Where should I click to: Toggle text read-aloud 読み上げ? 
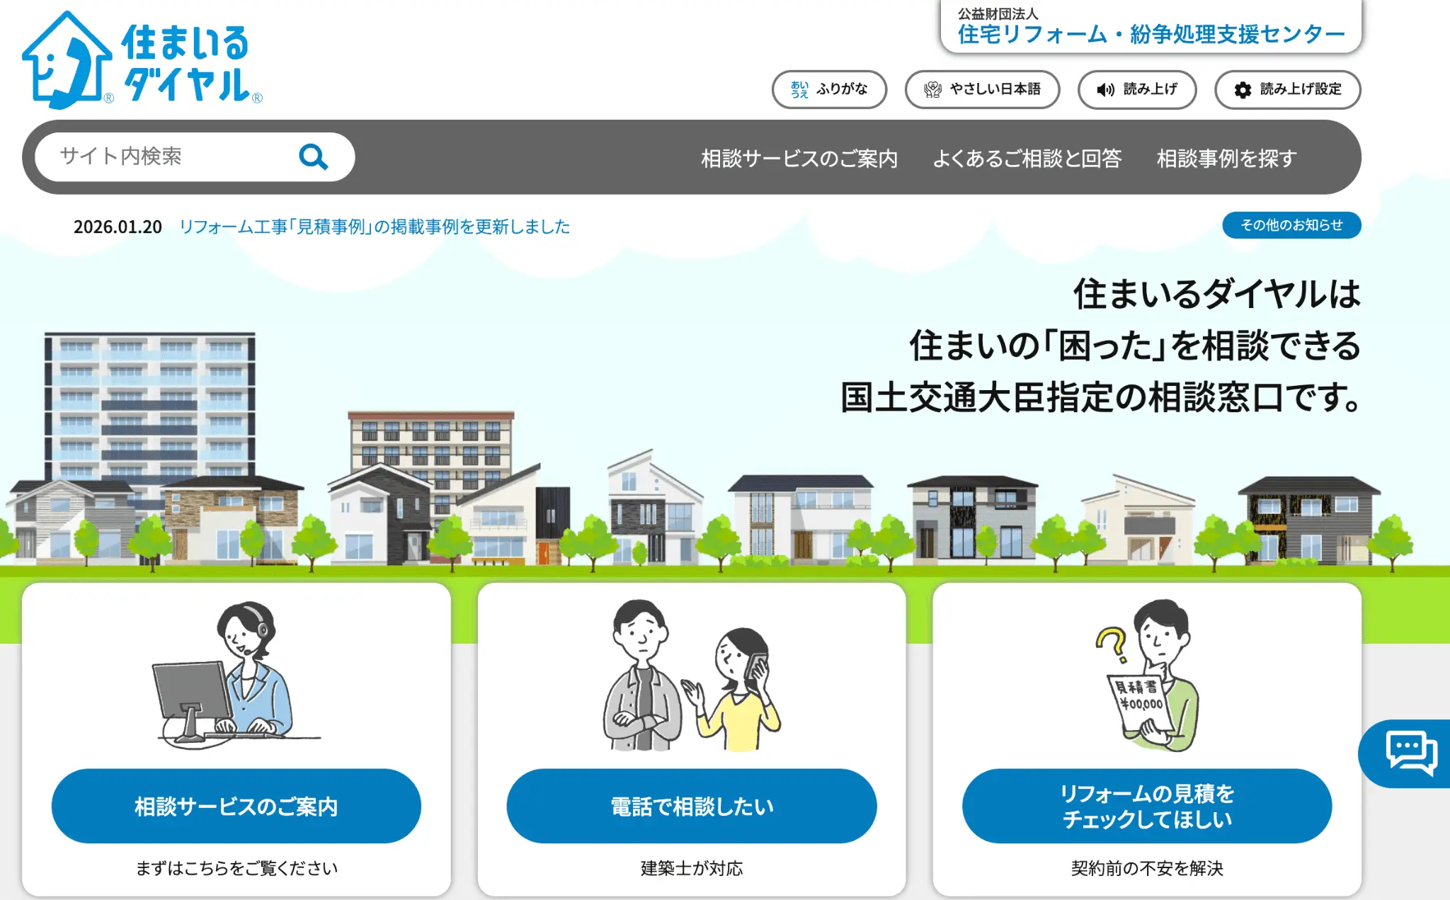pos(1136,89)
